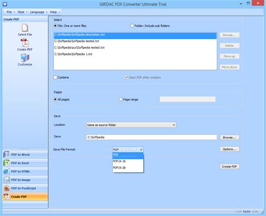Switch to the PDF to PostScript panel
The width and height of the screenshot is (266, 216).
(x=25, y=188)
